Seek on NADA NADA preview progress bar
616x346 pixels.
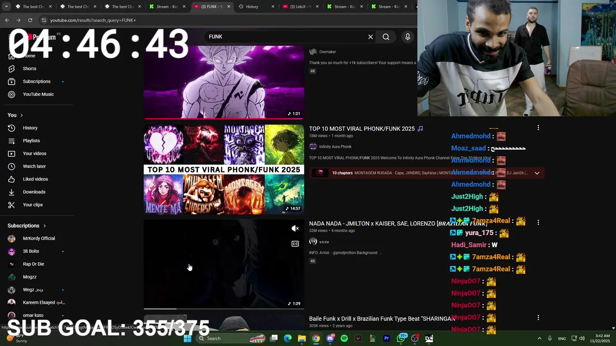click(x=224, y=309)
